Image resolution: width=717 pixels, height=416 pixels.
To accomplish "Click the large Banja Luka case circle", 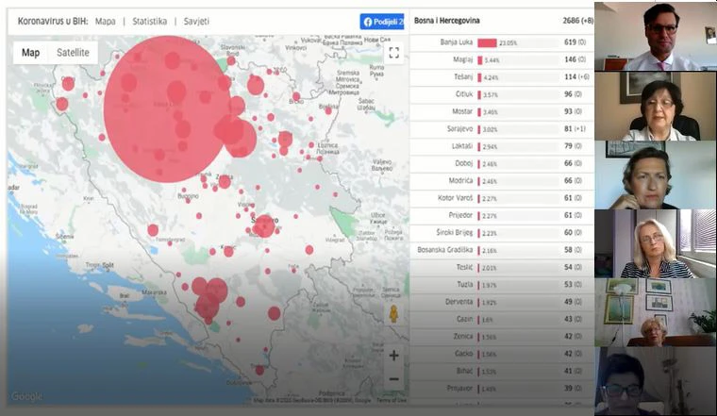I will [168, 109].
